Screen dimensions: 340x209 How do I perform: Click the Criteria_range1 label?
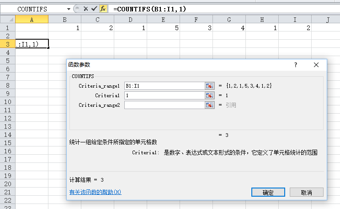click(x=99, y=86)
